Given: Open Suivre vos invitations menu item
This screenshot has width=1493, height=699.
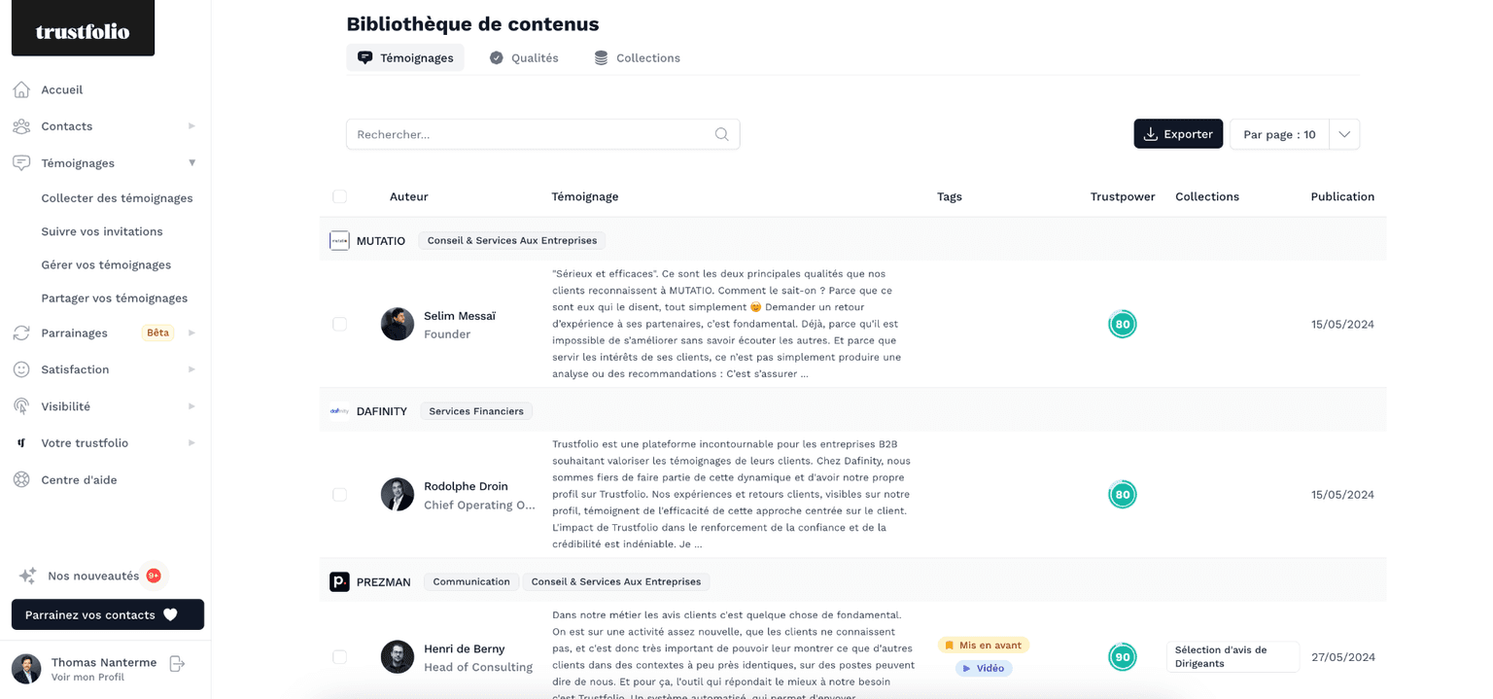Looking at the screenshot, I should coord(102,231).
